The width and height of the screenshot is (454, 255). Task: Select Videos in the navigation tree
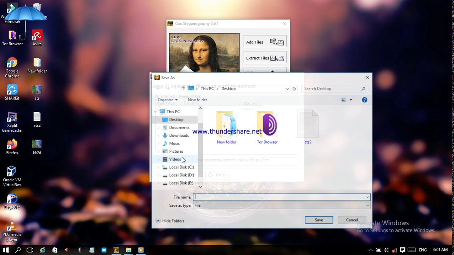(175, 159)
